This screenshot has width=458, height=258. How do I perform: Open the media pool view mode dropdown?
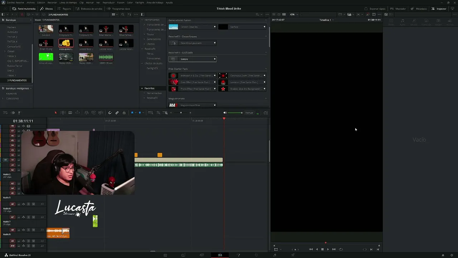click(x=114, y=14)
